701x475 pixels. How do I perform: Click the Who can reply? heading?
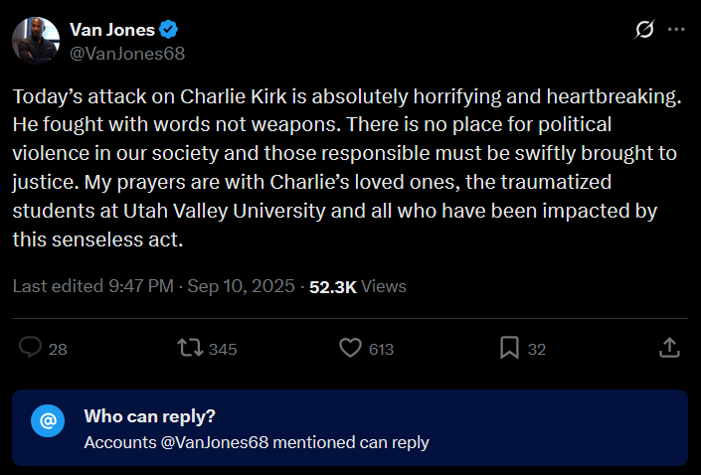tap(149, 415)
